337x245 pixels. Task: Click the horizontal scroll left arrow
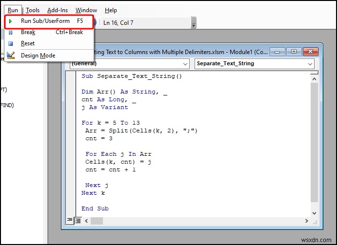86,221
